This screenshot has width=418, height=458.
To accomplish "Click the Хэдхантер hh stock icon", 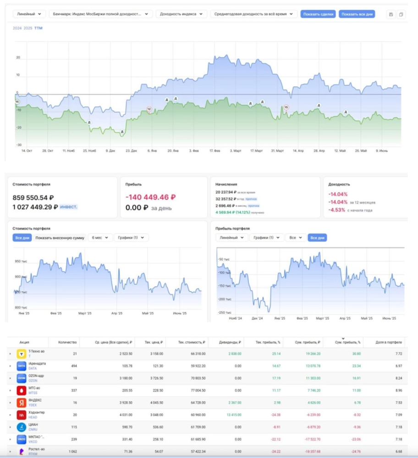I will point(22,415).
